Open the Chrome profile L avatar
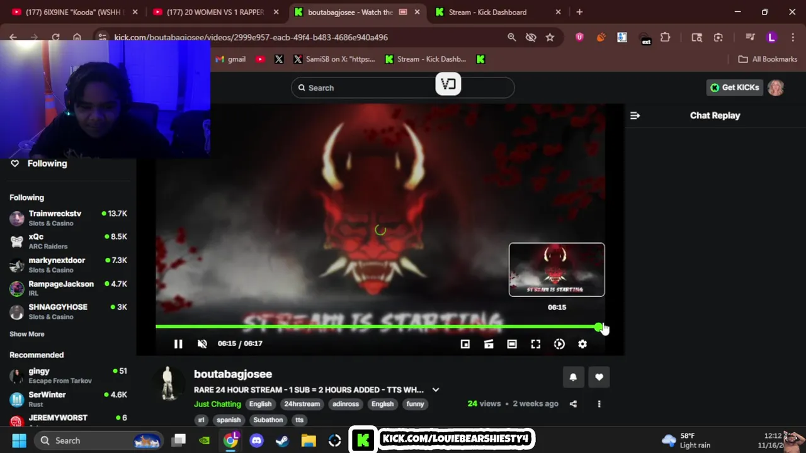This screenshot has height=453, width=806. coord(771,37)
